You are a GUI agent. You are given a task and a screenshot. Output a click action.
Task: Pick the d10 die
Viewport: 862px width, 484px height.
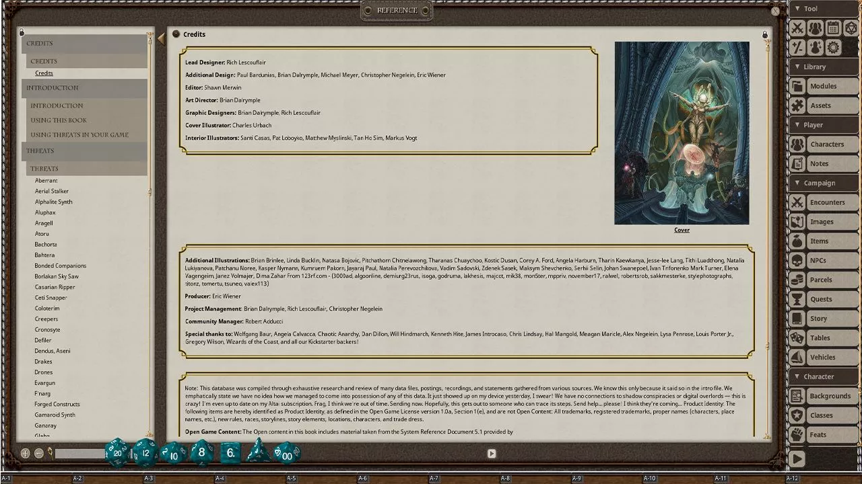point(174,454)
